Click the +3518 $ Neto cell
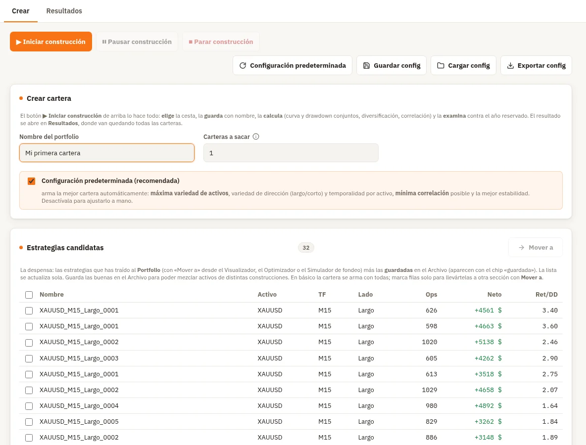Viewport: 586px width, 445px height. (488, 374)
